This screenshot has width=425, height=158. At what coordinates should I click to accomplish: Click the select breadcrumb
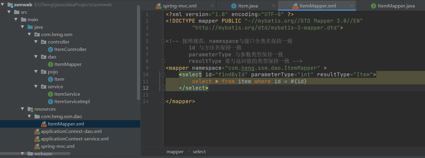[x=199, y=152]
